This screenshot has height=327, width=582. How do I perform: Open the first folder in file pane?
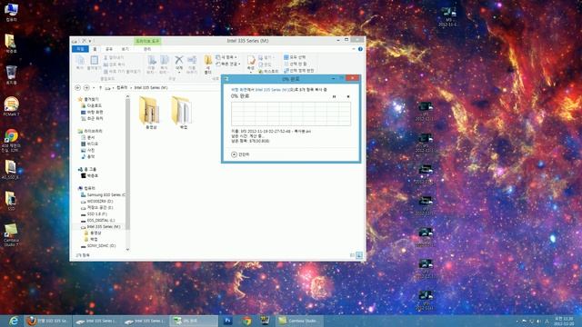tap(149, 113)
